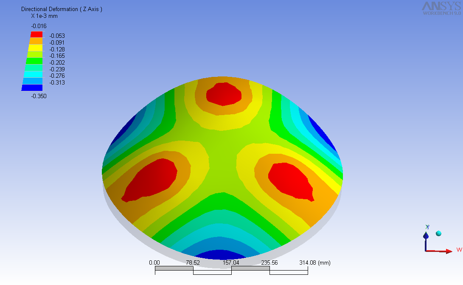Click the red legend color band

click(x=36, y=34)
